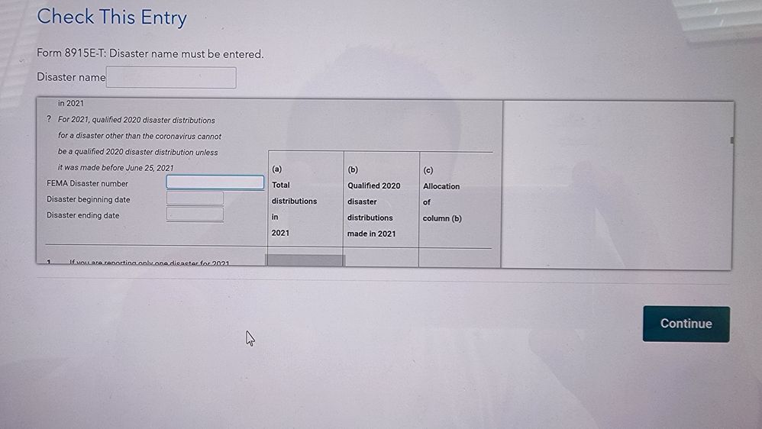The width and height of the screenshot is (762, 429).
Task: Click the Disaster name must be entered message
Action: coord(150,54)
